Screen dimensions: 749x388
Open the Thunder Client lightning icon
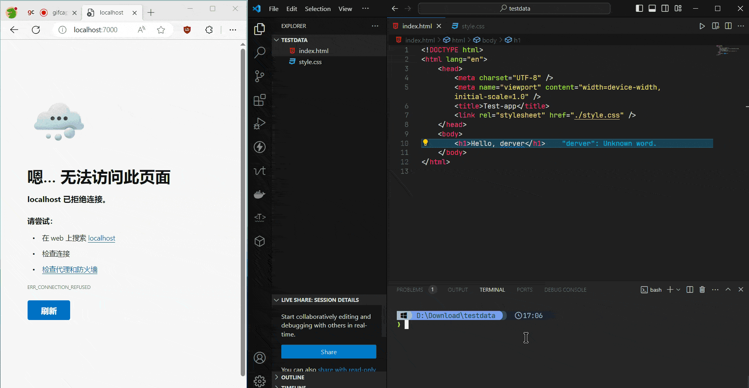click(260, 147)
